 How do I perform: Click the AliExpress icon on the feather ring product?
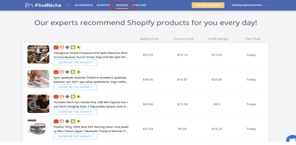56,121
